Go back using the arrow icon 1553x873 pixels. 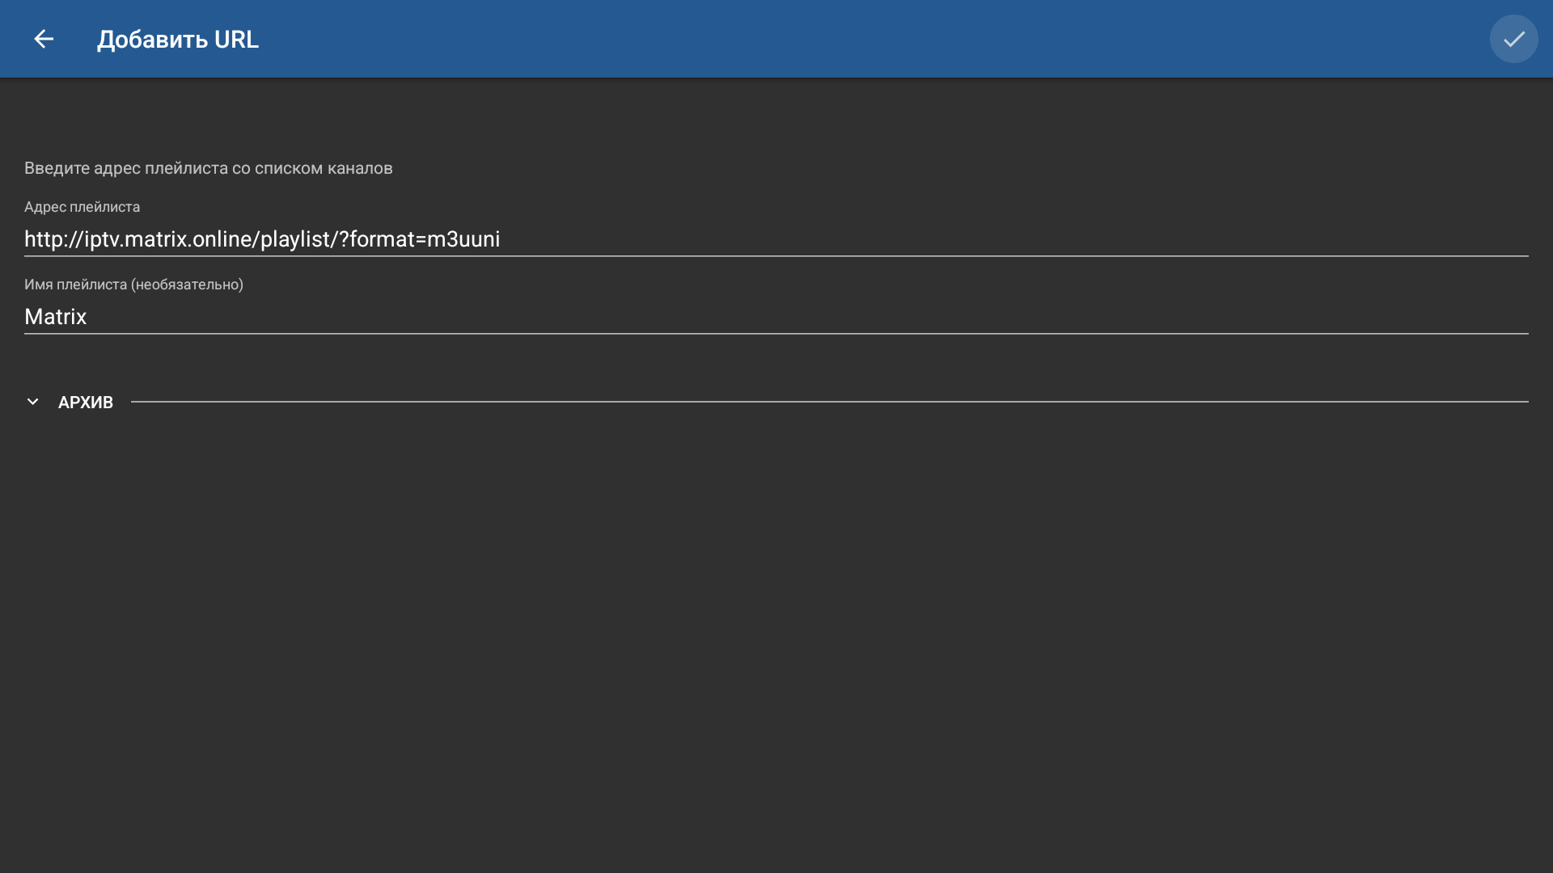point(44,39)
